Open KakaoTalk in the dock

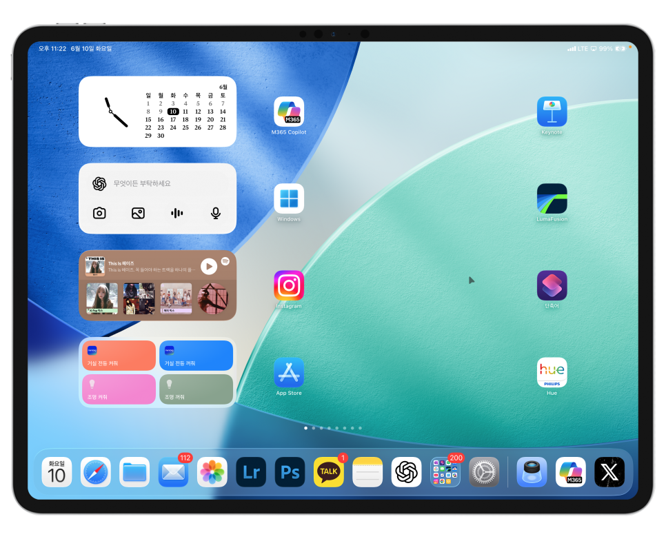329,472
